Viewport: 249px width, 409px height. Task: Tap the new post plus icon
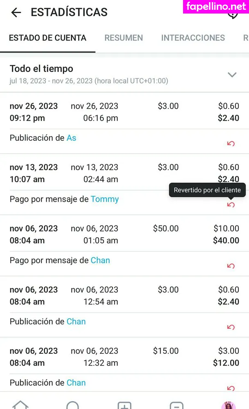124,405
